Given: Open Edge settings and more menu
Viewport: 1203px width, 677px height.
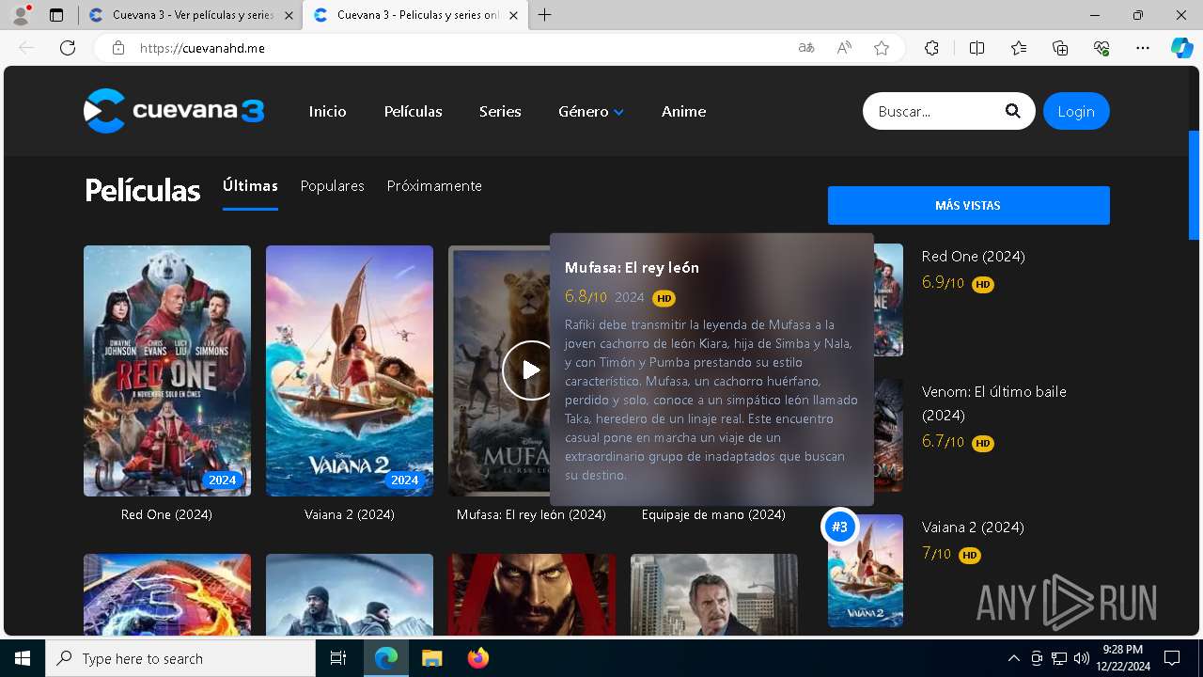Looking at the screenshot, I should pos(1143,48).
